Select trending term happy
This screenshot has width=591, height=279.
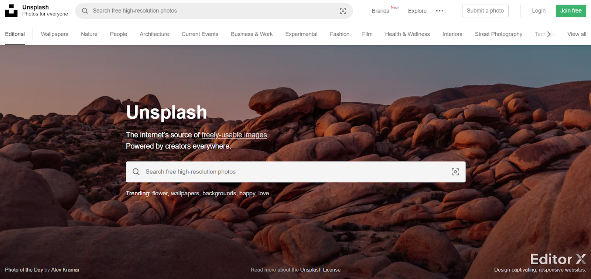(x=247, y=193)
